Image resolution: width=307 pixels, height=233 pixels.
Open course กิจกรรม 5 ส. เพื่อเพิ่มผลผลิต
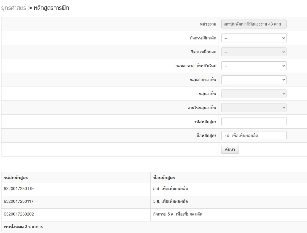[x=178, y=214]
